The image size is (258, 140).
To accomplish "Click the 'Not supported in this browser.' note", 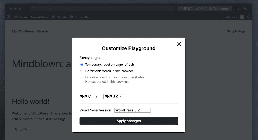I will pyautogui.click(x=107, y=81).
